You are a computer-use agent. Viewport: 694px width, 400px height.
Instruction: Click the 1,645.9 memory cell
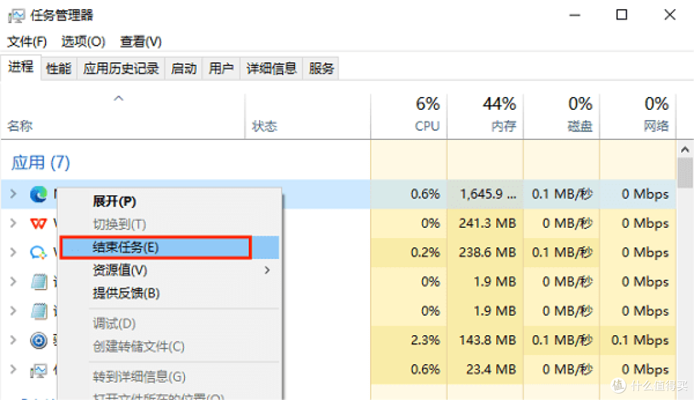point(485,194)
